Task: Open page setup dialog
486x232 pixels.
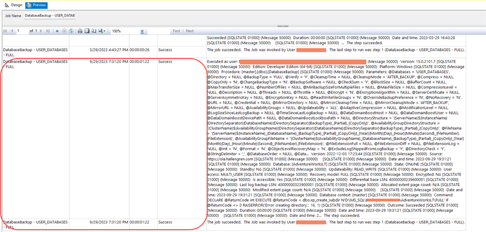Action: pos(92,31)
